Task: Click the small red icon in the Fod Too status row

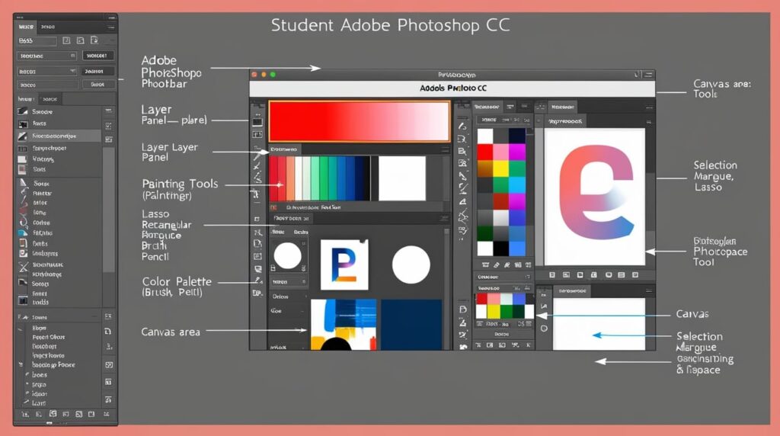Action: [x=273, y=207]
